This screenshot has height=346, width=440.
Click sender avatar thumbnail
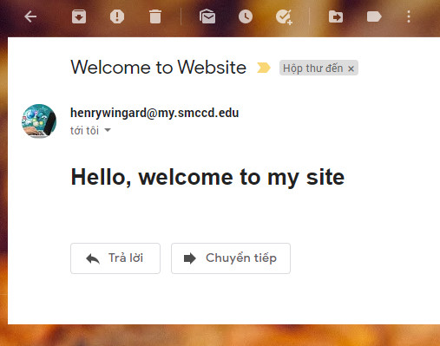pos(39,121)
